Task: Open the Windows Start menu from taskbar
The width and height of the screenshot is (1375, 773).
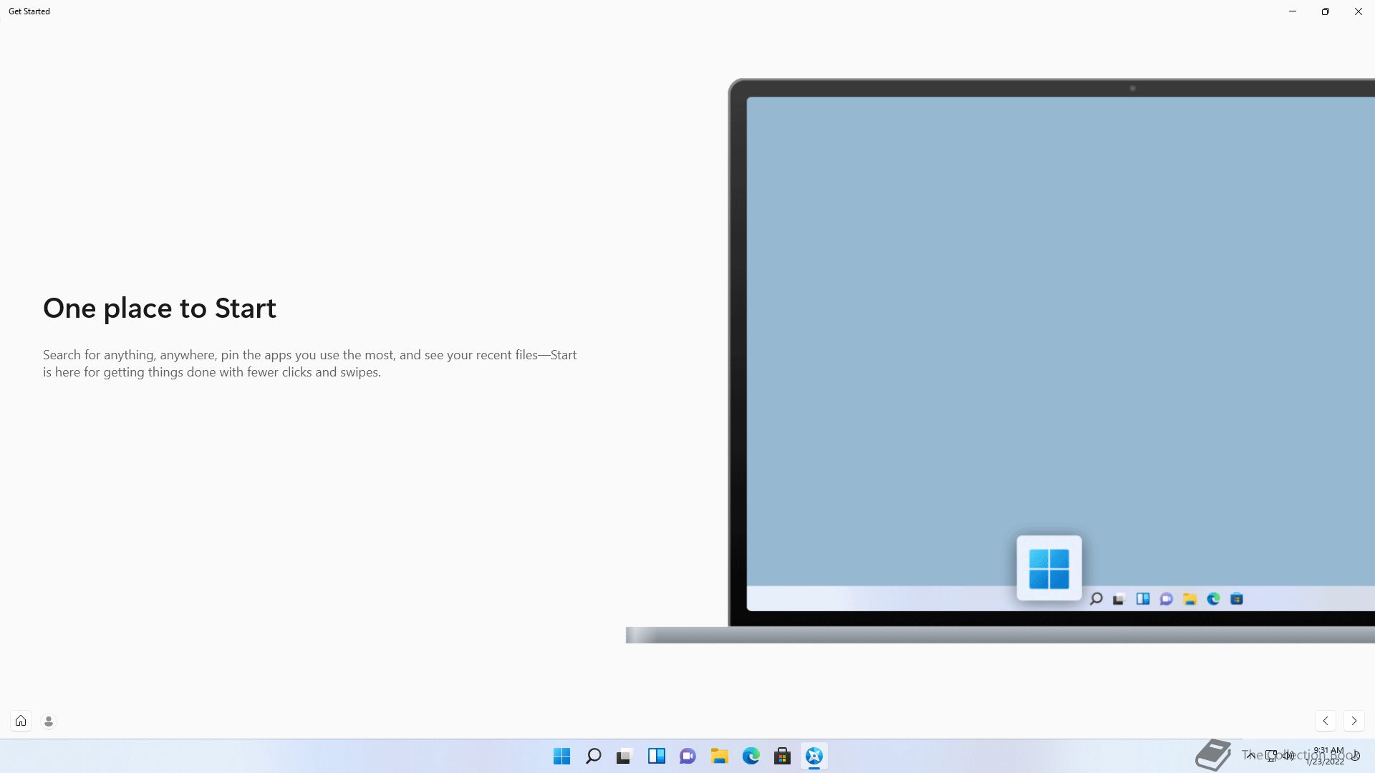Action: pos(562,756)
